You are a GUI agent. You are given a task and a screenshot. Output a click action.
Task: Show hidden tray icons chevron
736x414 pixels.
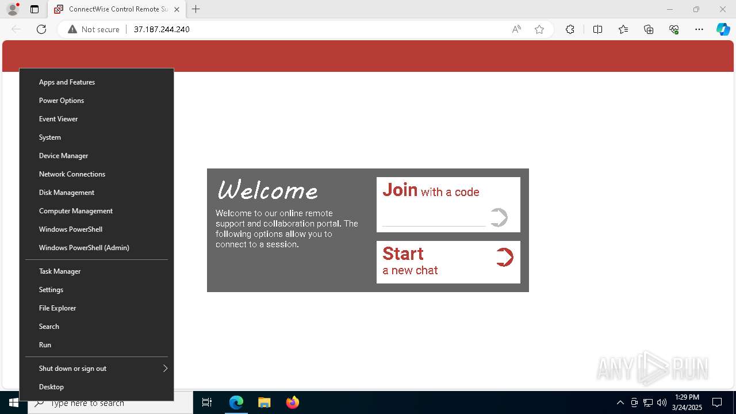click(620, 402)
